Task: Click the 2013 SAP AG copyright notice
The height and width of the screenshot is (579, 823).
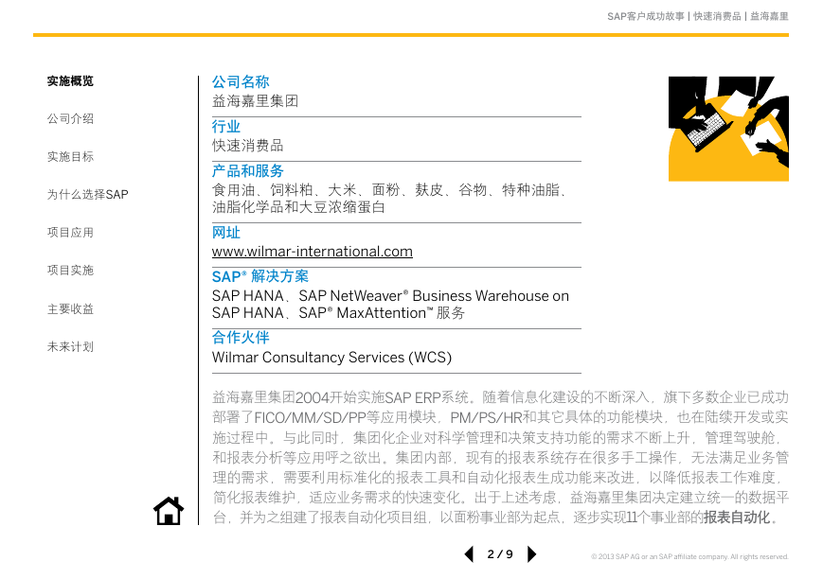Action: coord(689,556)
